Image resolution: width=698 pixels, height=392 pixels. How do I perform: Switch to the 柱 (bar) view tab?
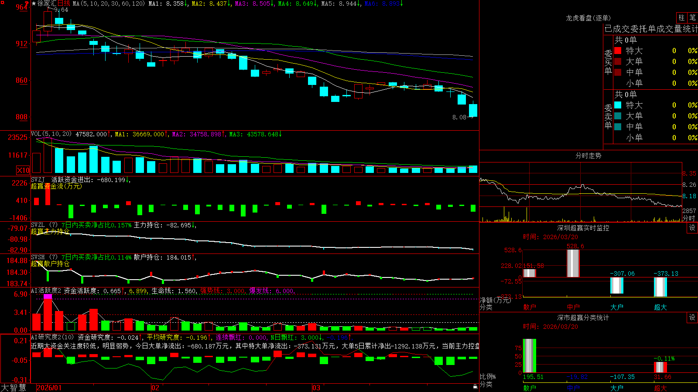(x=681, y=17)
